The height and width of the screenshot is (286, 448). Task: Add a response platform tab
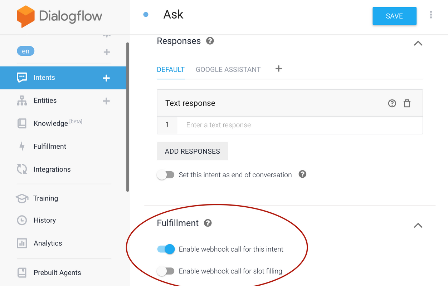click(279, 69)
